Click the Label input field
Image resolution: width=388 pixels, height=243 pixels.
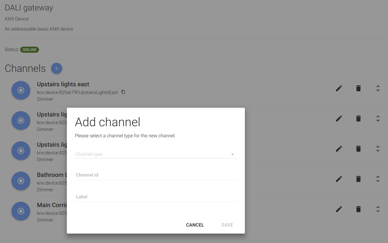[156, 197]
